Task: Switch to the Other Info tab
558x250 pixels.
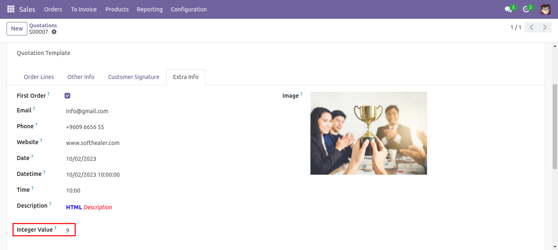Action: tap(81, 77)
